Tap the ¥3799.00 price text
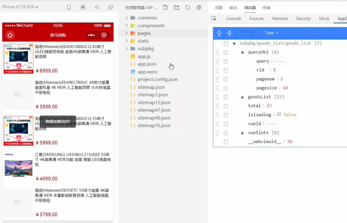The width and height of the screenshot is (347, 223). [46, 215]
